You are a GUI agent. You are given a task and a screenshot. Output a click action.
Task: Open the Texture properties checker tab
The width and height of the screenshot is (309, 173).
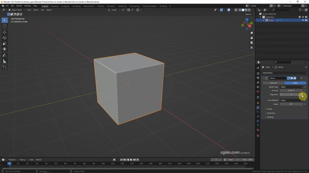pyautogui.click(x=258, y=136)
